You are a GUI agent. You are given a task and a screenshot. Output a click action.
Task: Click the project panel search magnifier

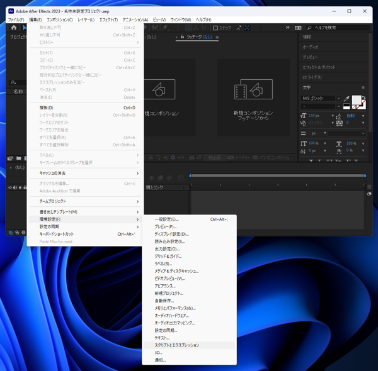coord(13,82)
